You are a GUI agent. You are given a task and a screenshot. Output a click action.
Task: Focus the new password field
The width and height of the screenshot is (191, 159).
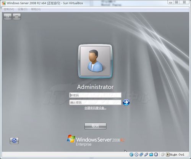pos(95,95)
